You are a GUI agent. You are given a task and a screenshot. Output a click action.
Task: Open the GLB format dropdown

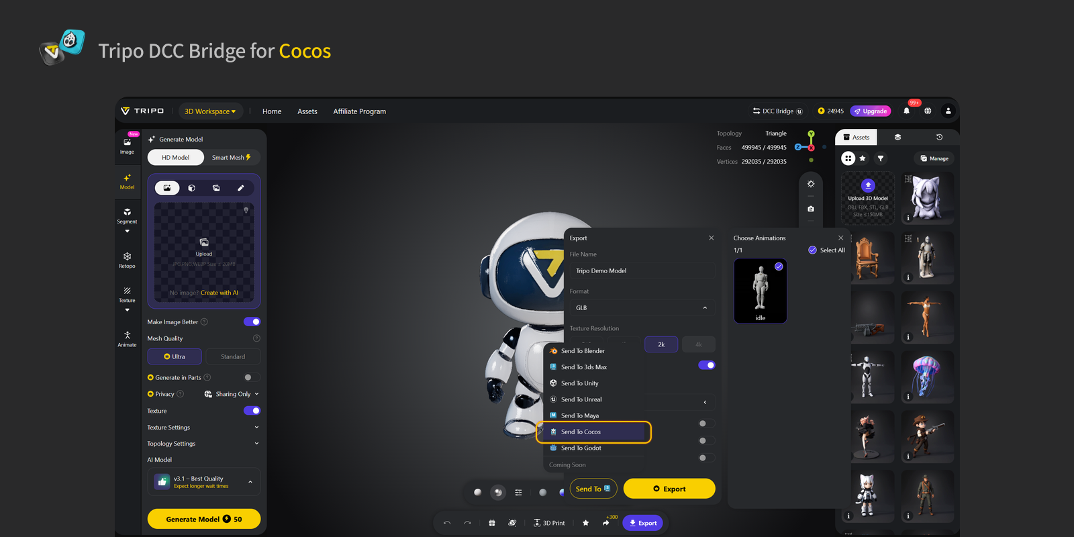coord(641,308)
